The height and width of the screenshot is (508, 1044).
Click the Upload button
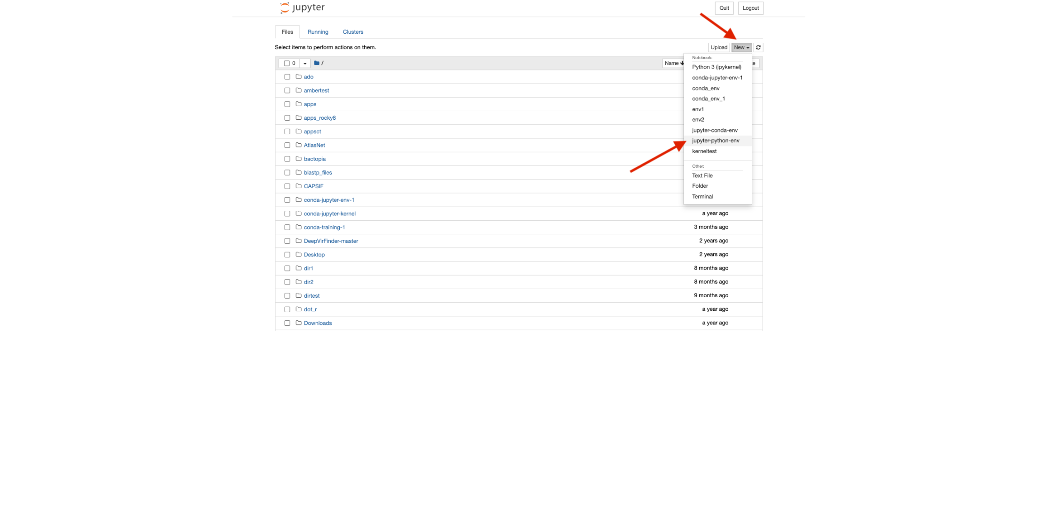[718, 47]
